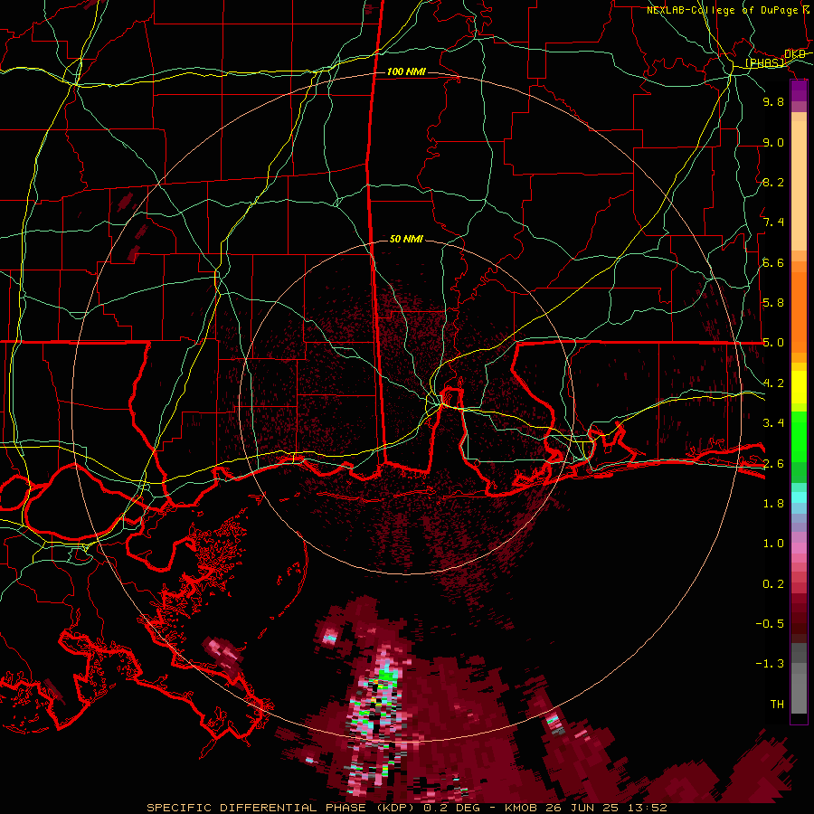The image size is (814, 814).
Task: Click the 8.2 scale label
Action: [773, 182]
